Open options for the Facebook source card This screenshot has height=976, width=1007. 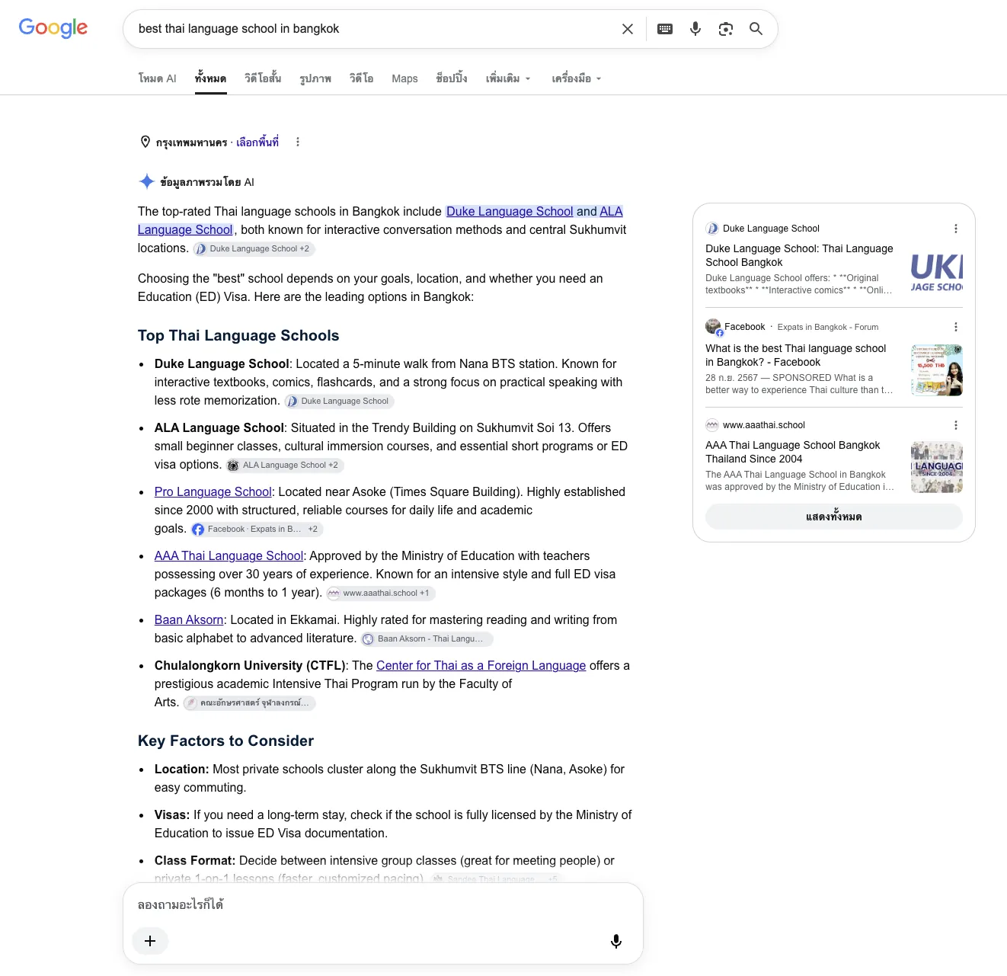956,327
